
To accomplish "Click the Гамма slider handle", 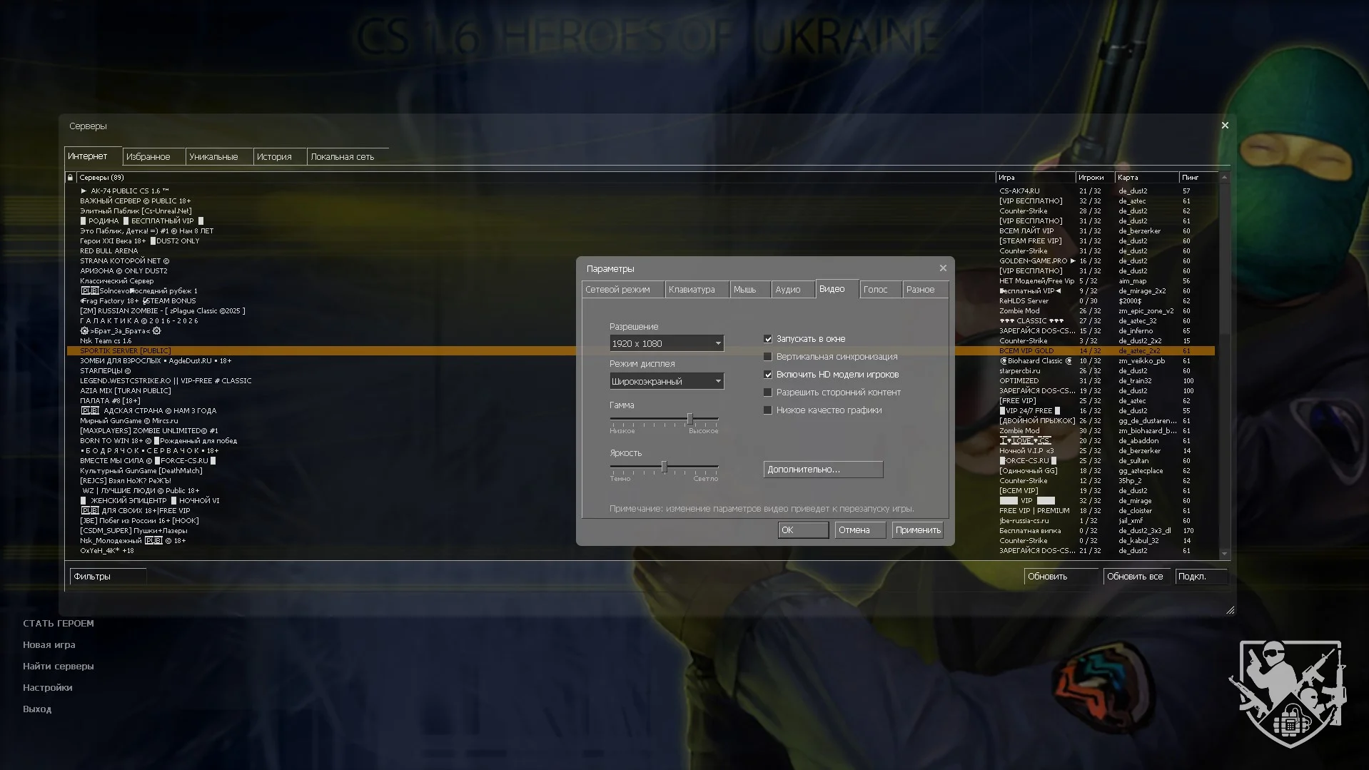I will (689, 419).
